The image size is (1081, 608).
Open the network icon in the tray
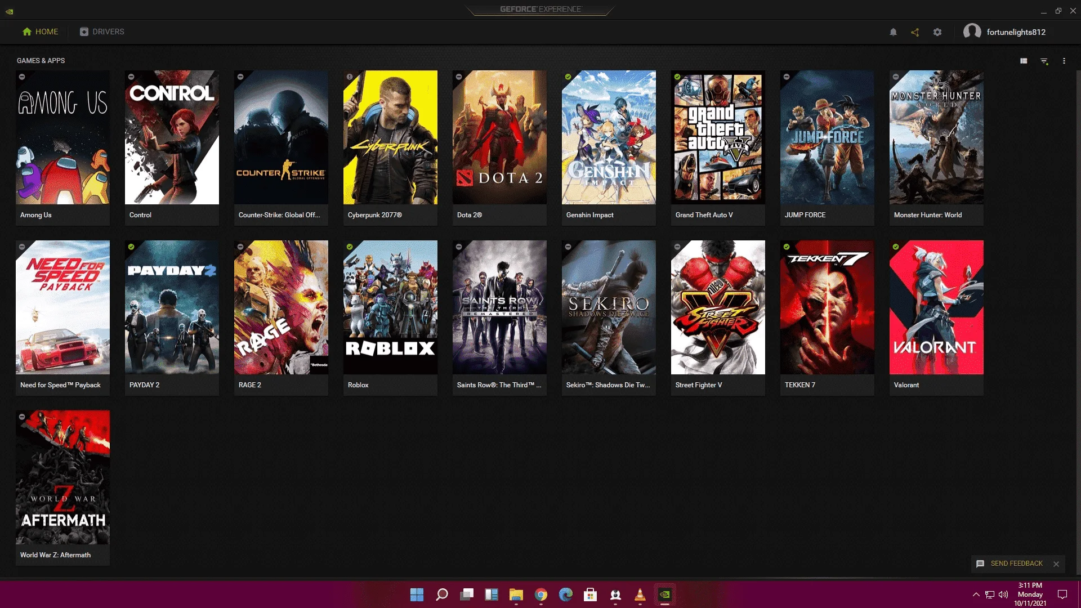pos(990,594)
